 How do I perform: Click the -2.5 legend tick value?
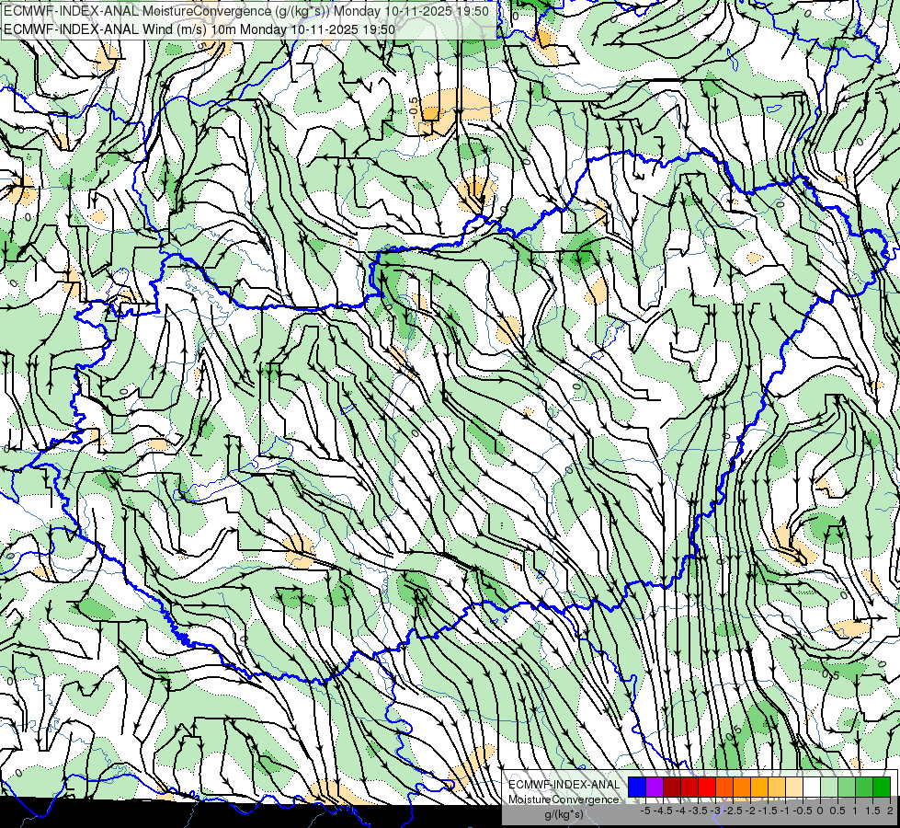tap(733, 811)
